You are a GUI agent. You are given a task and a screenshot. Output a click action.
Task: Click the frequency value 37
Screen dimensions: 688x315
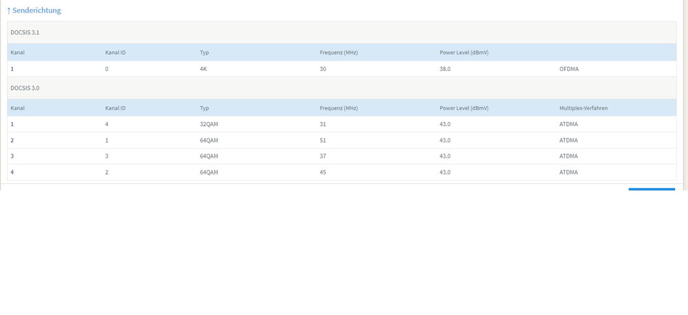pyautogui.click(x=323, y=156)
